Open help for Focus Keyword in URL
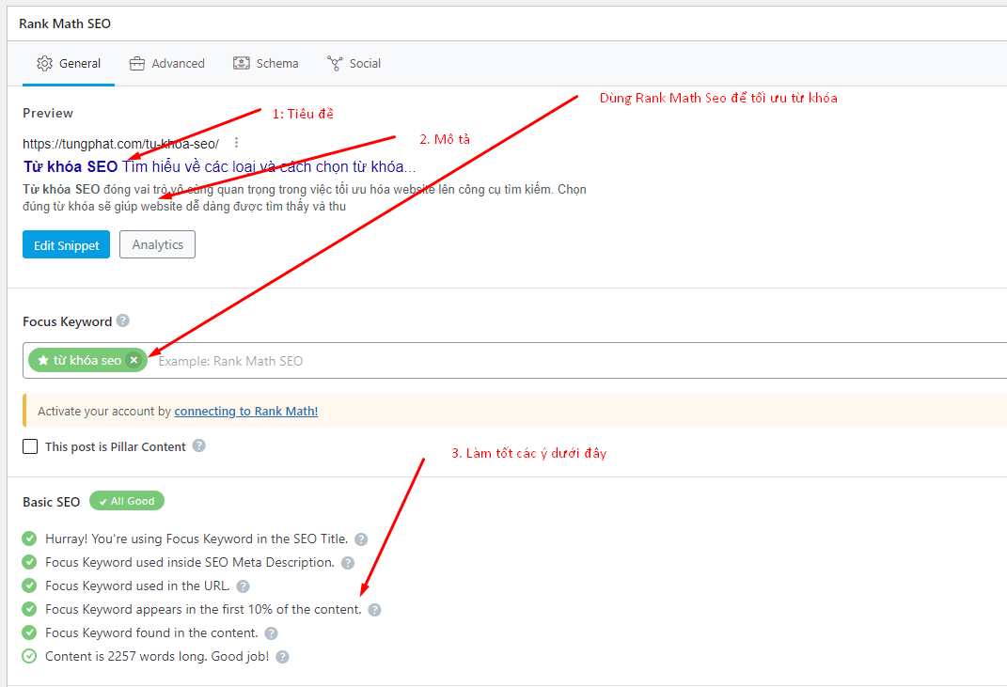The image size is (1007, 687). (243, 586)
